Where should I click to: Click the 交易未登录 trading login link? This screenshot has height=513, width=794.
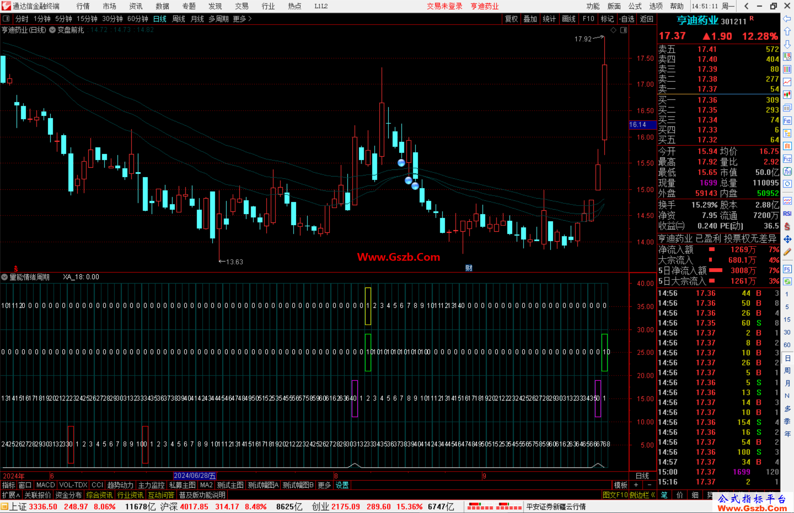click(444, 6)
